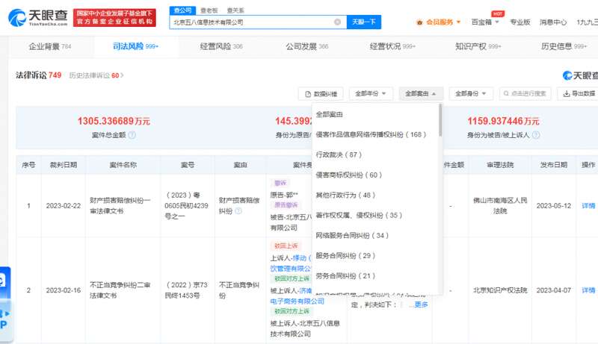Click the 1159.937446万元 defendant amount
598x344 pixels.
[x=503, y=121]
